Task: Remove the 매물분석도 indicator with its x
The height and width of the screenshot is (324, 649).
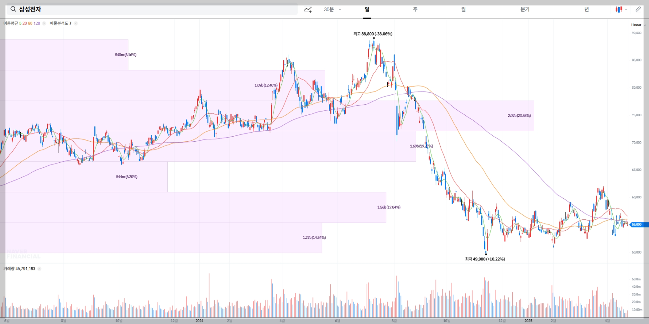Action: point(75,23)
